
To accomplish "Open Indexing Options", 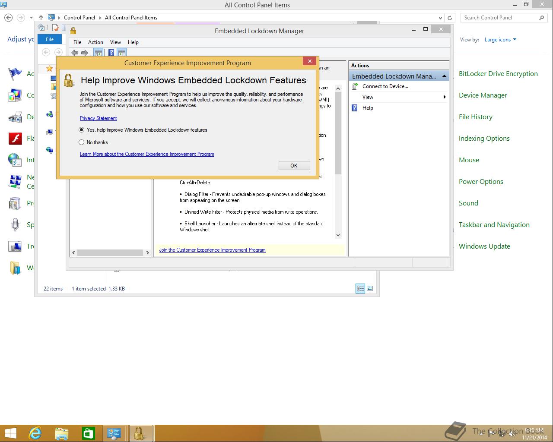I will pos(484,139).
